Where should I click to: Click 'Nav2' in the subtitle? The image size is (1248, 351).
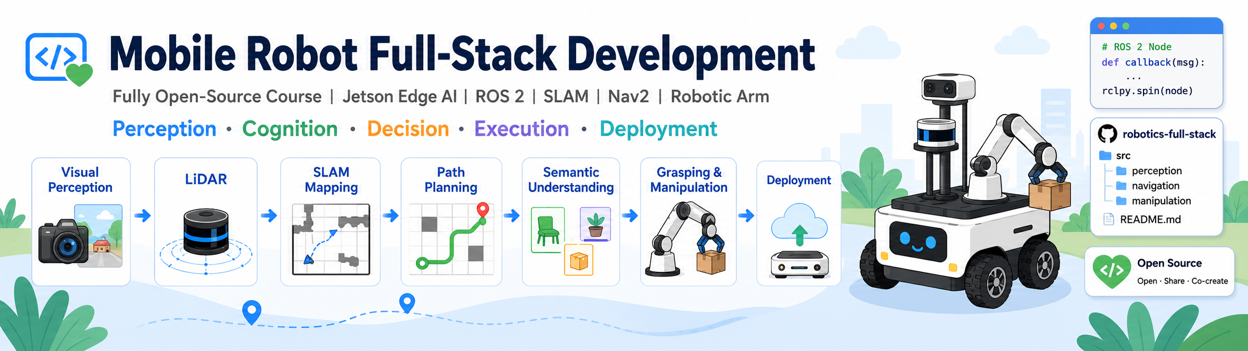click(628, 97)
